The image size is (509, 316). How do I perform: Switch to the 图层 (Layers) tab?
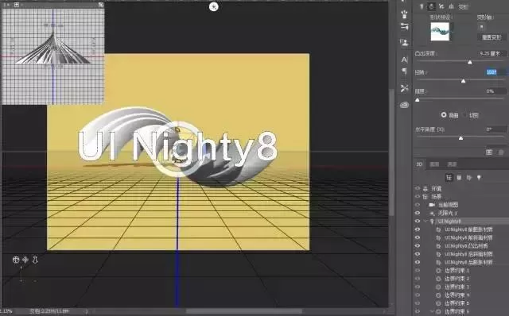point(434,164)
